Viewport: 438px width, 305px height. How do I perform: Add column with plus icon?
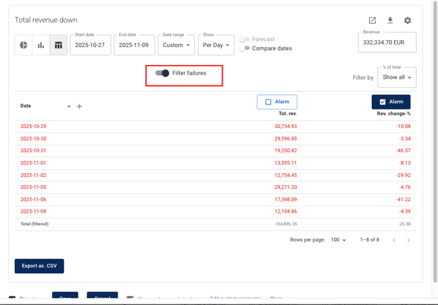coord(80,106)
